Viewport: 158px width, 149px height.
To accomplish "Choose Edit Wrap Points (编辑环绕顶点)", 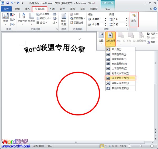I will 120,83.
